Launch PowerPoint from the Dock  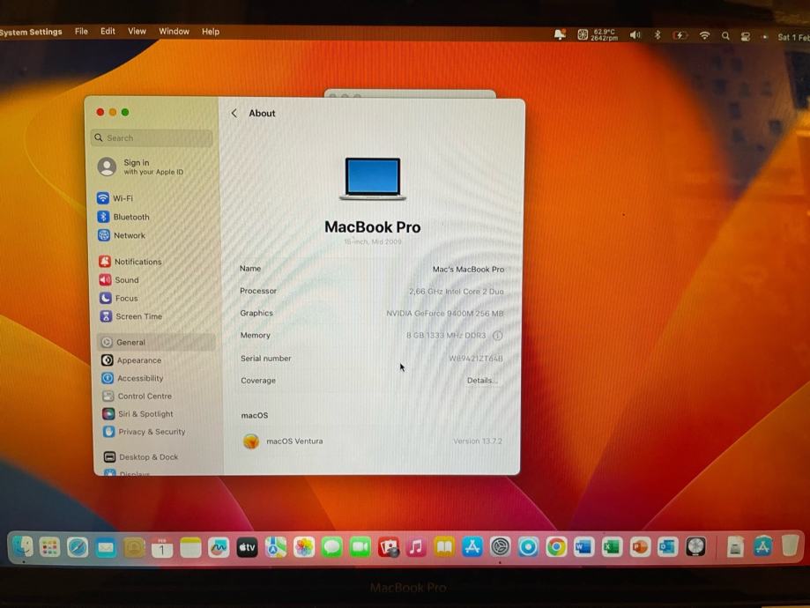click(x=640, y=547)
